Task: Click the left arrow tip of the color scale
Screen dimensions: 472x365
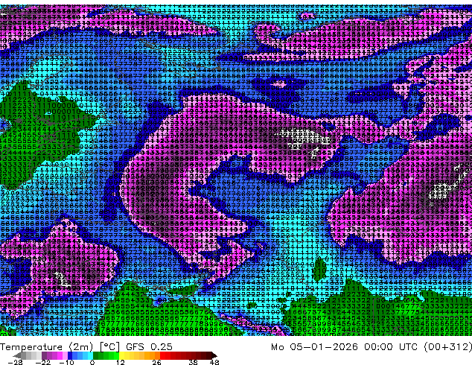Action: coord(16,355)
